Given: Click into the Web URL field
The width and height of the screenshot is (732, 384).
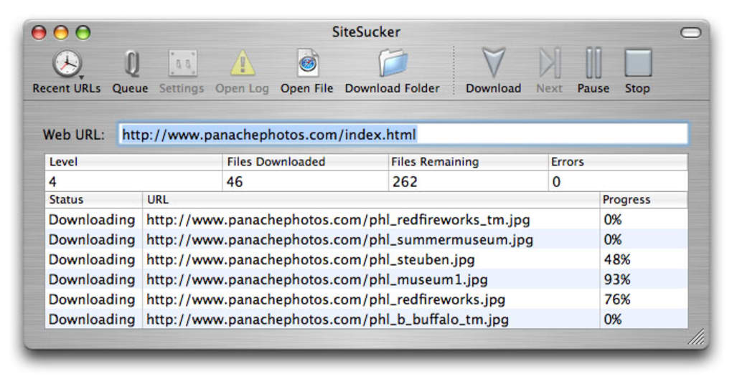Looking at the screenshot, I should (402, 134).
